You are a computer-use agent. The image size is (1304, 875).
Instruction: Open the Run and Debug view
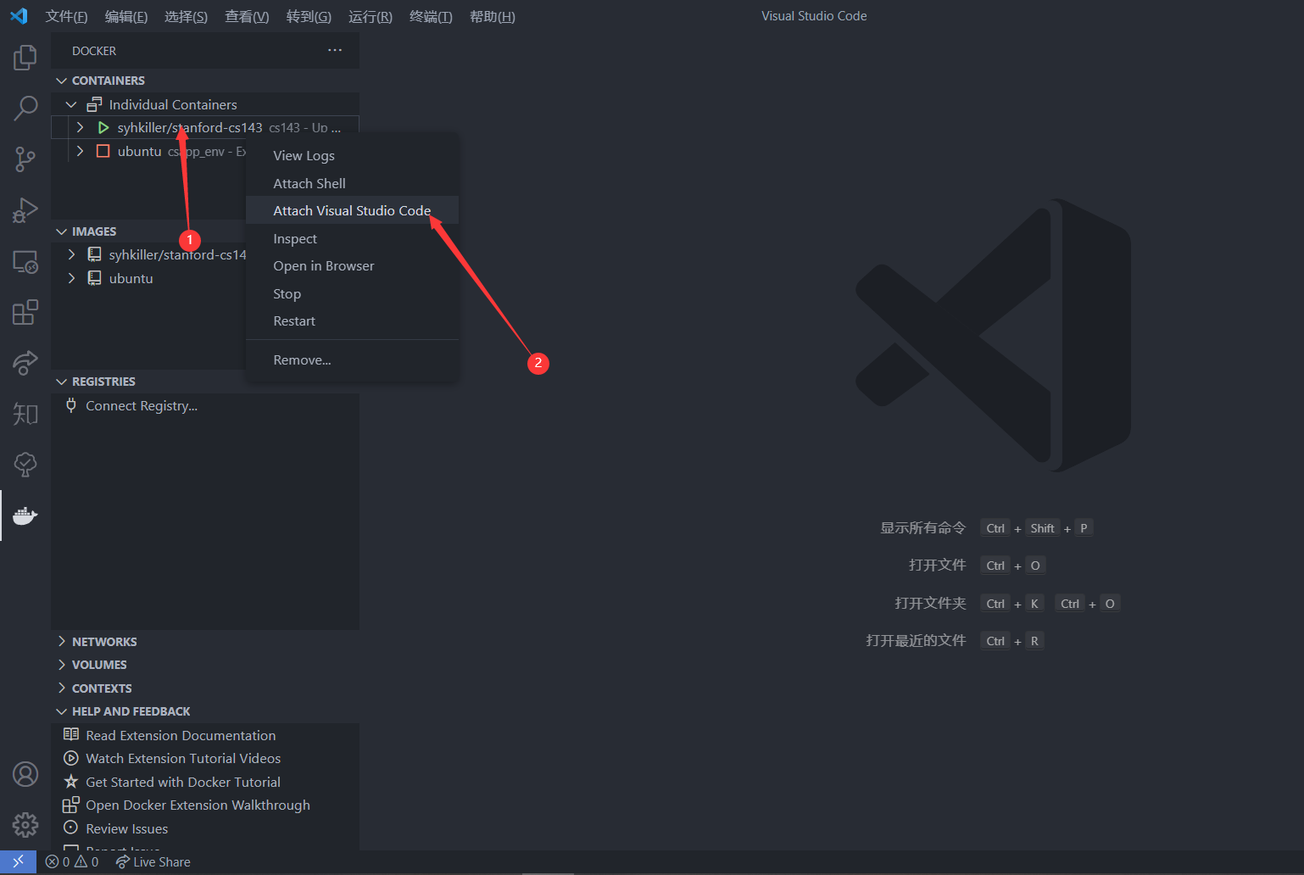pyautogui.click(x=25, y=209)
